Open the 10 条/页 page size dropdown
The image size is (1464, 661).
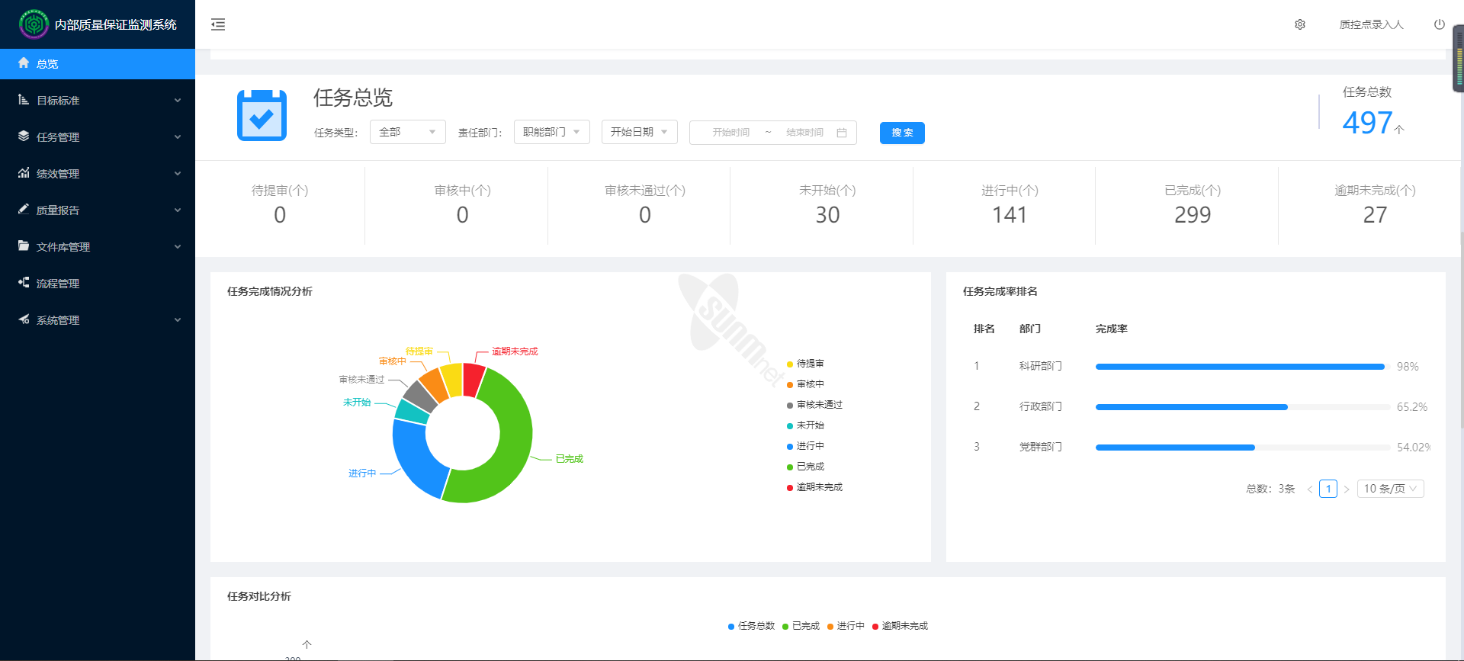tap(1390, 489)
